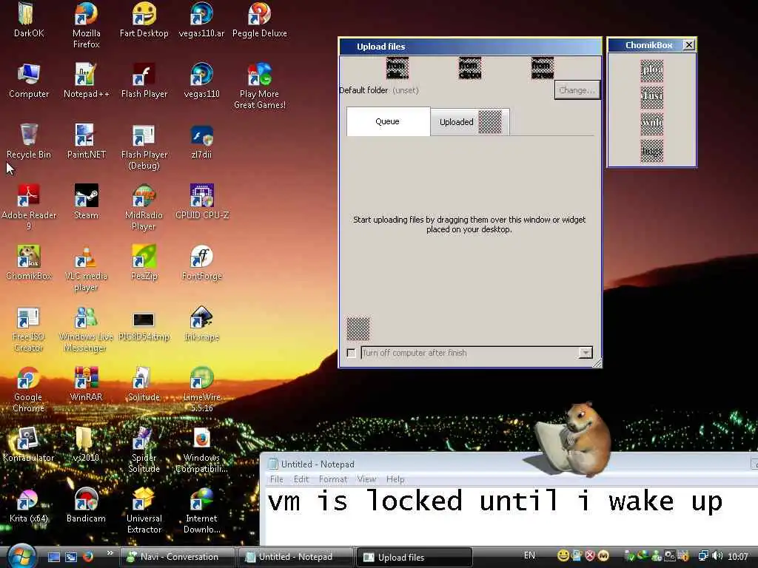Click Show Desktop quick launch icon
The height and width of the screenshot is (568, 758).
[53, 557]
